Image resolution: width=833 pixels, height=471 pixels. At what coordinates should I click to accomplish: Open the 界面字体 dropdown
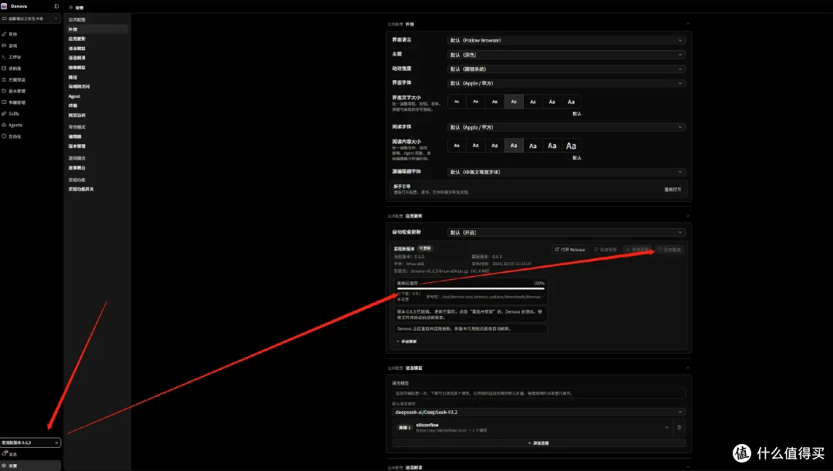point(566,83)
